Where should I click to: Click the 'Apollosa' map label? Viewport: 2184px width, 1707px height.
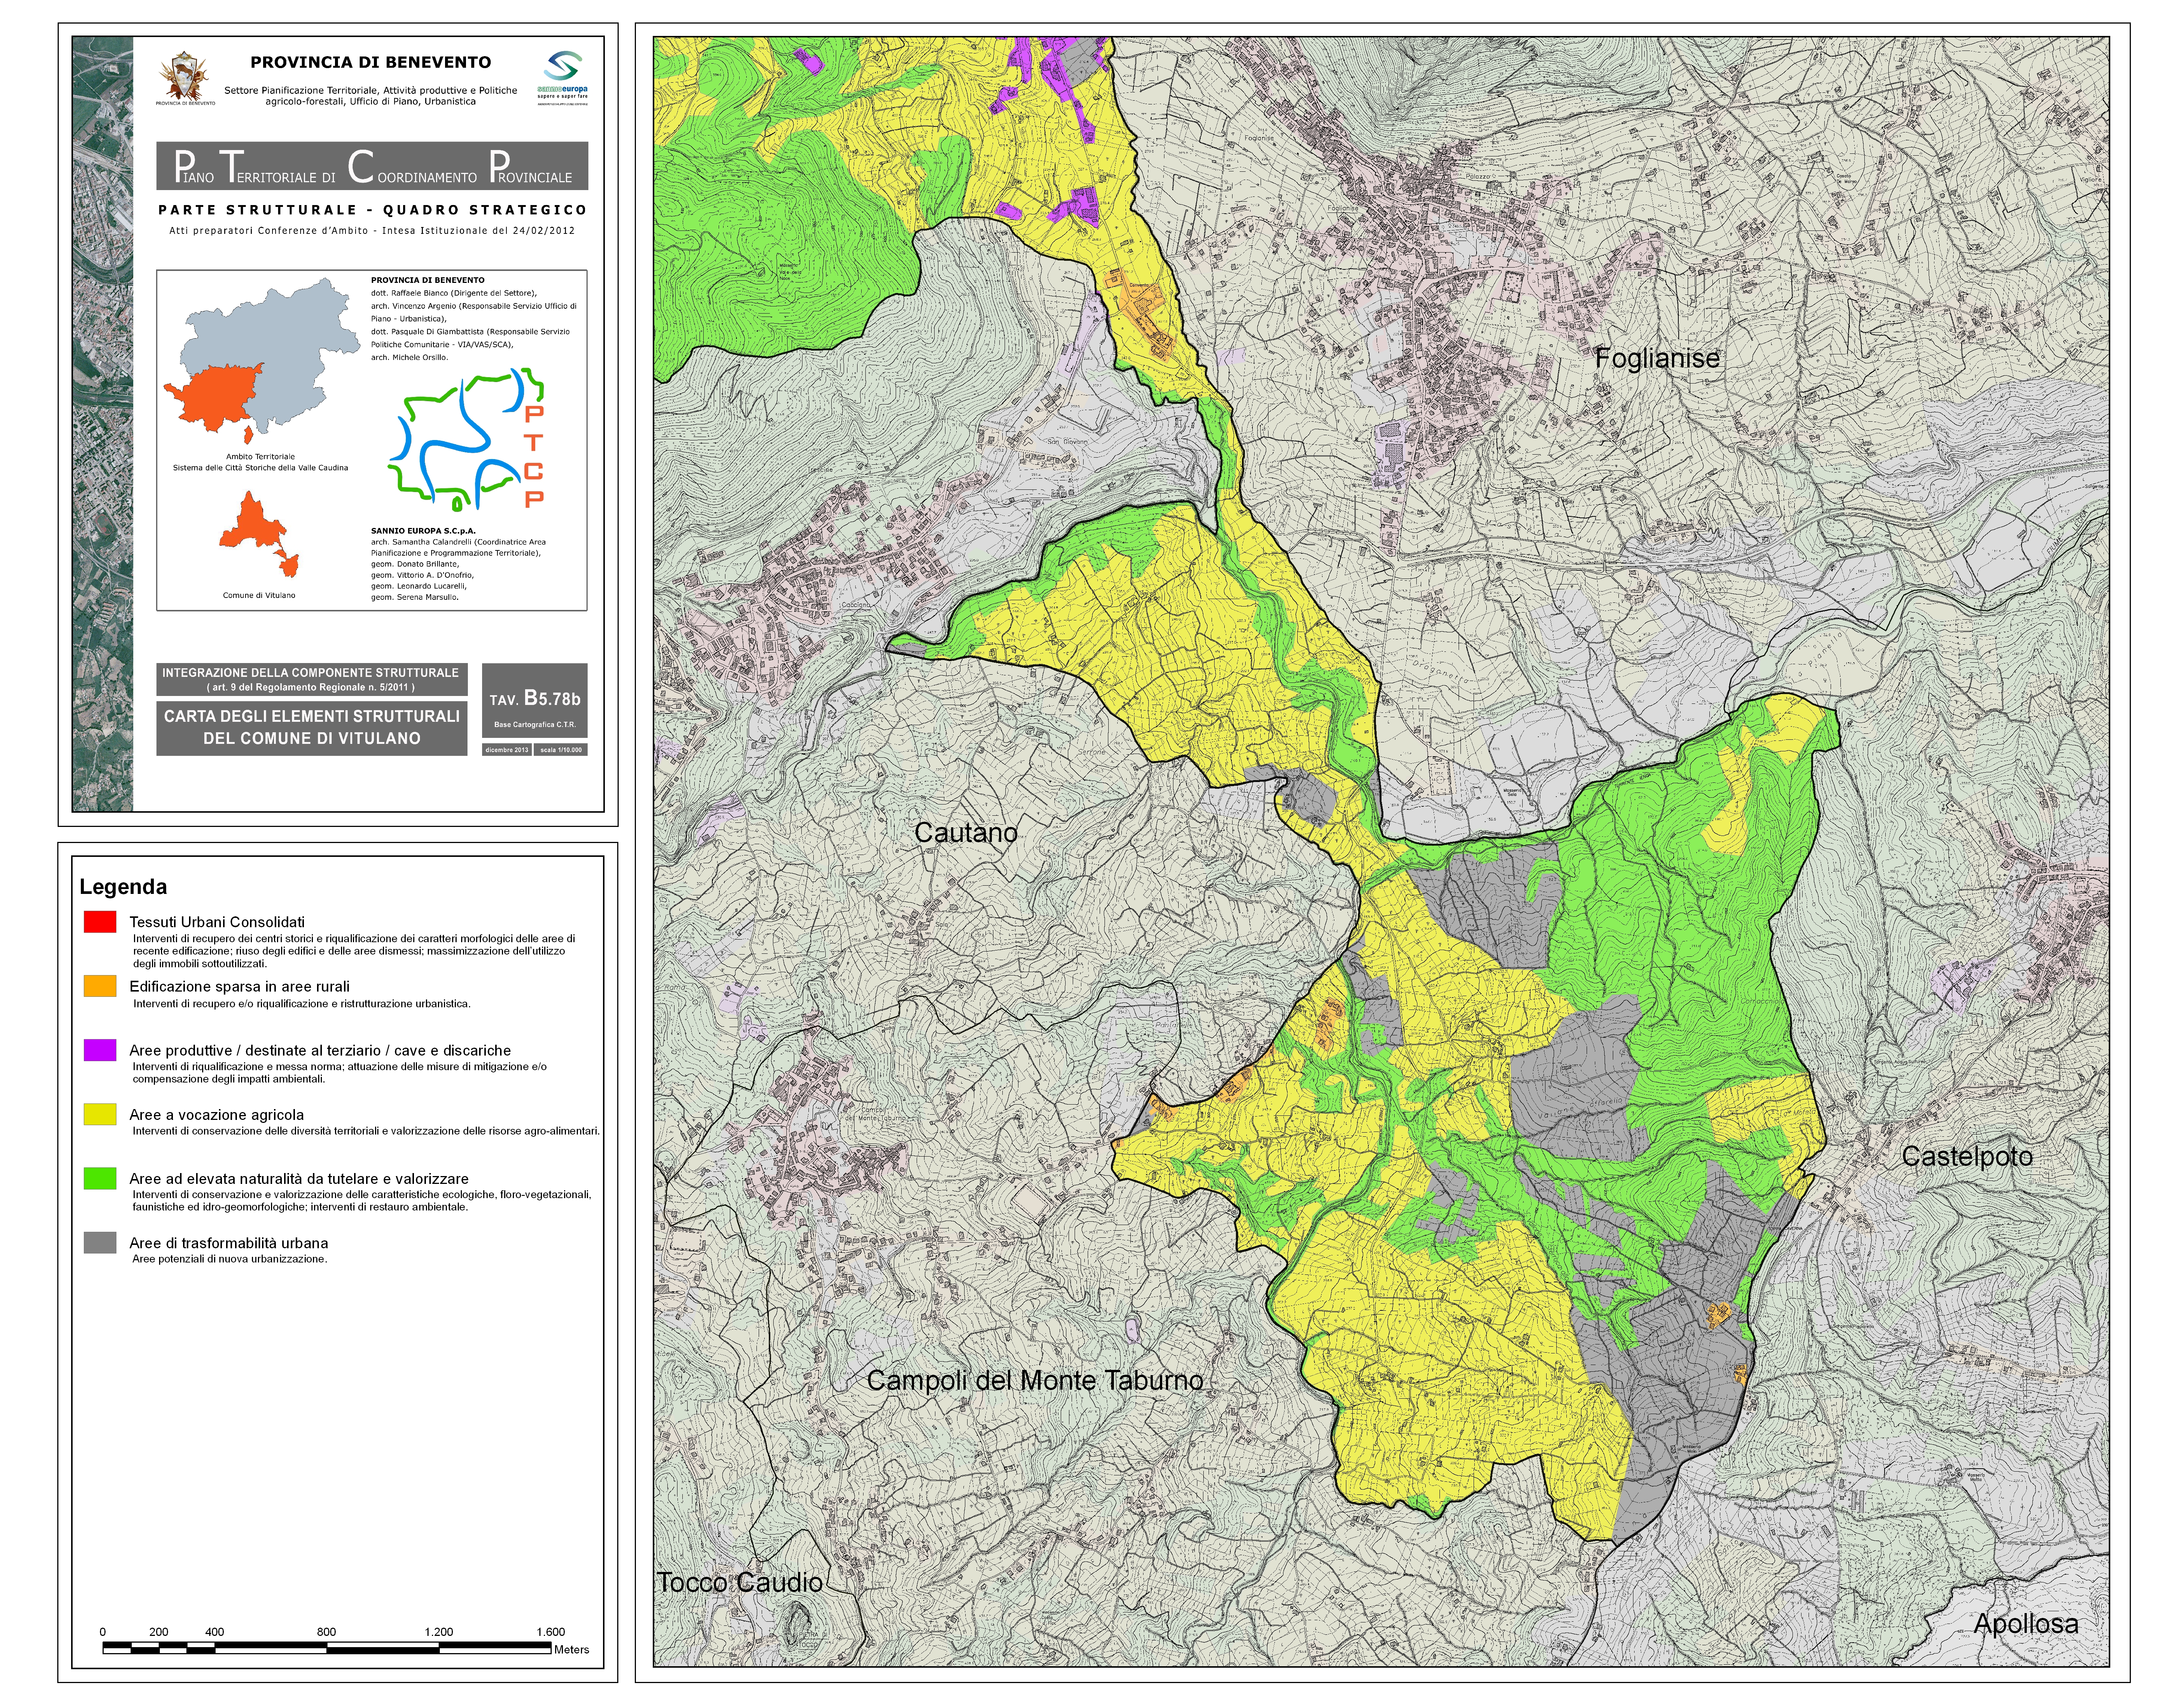(x=2026, y=1624)
